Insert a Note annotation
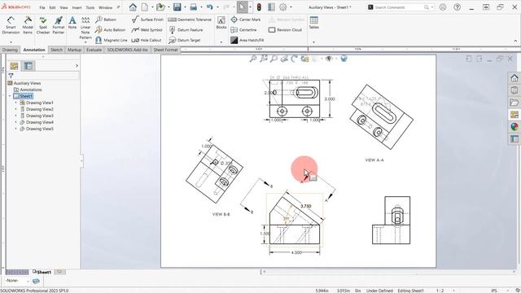Image resolution: width=521 pixels, height=293 pixels. (x=72, y=23)
